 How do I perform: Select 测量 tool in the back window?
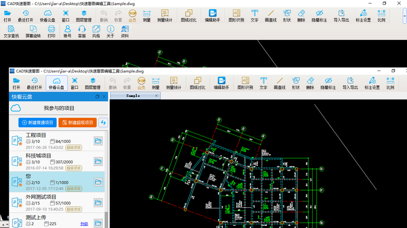coord(146,16)
